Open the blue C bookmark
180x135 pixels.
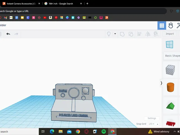point(28,17)
